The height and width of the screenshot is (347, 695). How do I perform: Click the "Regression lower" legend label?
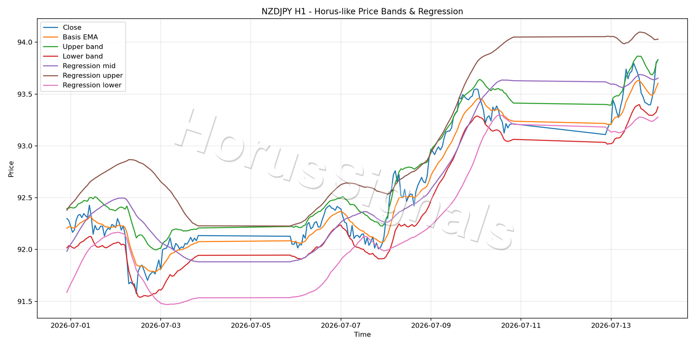tap(92, 85)
